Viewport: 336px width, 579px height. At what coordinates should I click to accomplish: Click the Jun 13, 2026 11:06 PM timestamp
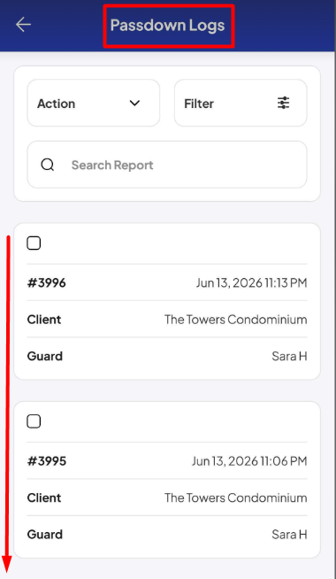click(x=249, y=461)
